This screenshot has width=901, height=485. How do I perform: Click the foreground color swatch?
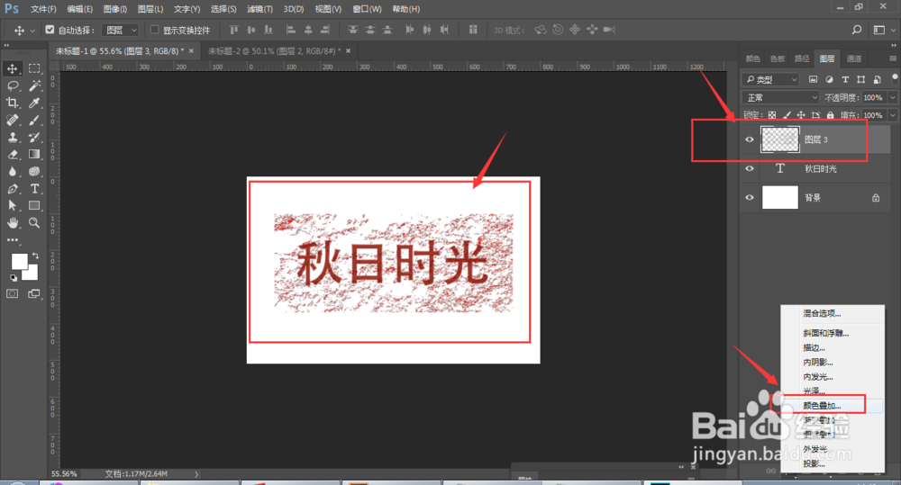(19, 262)
